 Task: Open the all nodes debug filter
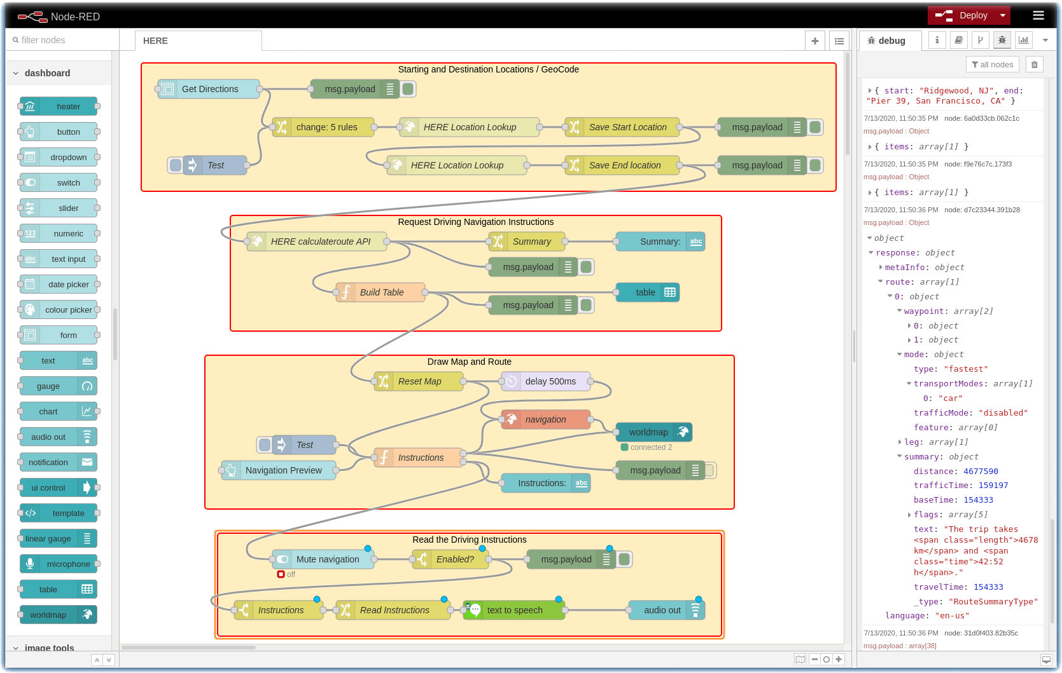(992, 64)
